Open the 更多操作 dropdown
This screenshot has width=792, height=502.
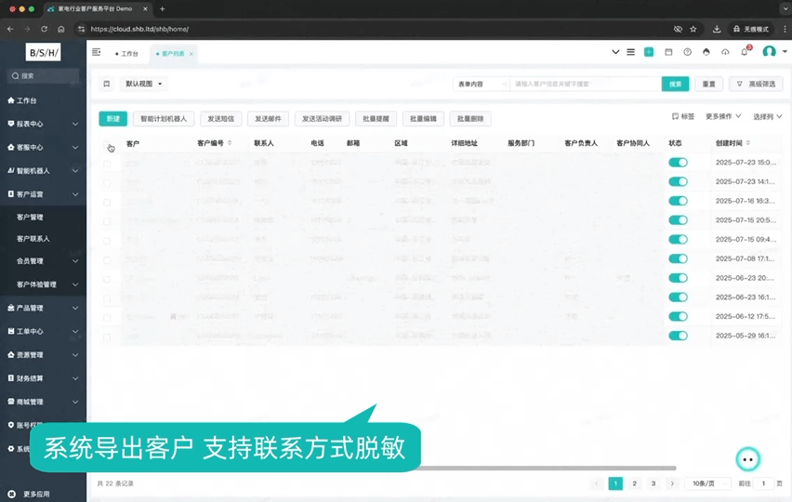point(723,116)
